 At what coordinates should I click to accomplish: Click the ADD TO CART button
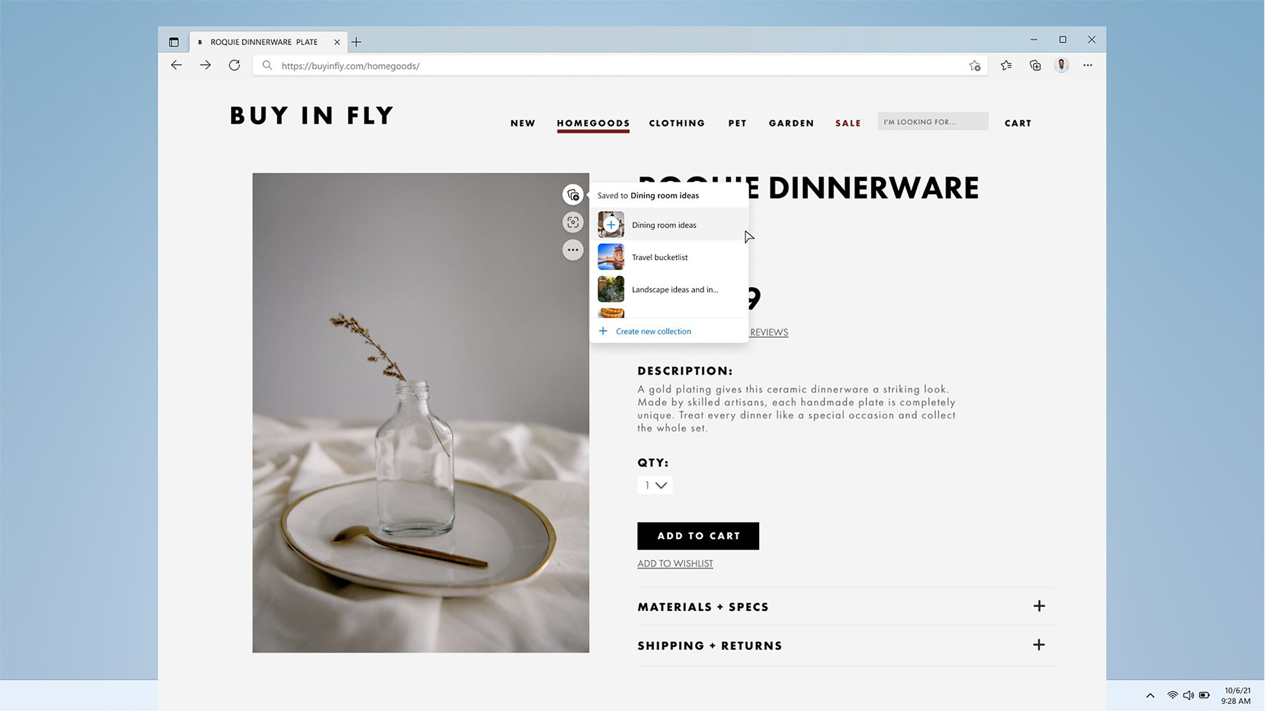point(698,536)
